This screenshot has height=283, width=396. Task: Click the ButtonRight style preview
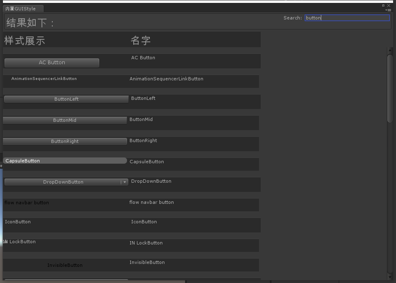pyautogui.click(x=65, y=141)
